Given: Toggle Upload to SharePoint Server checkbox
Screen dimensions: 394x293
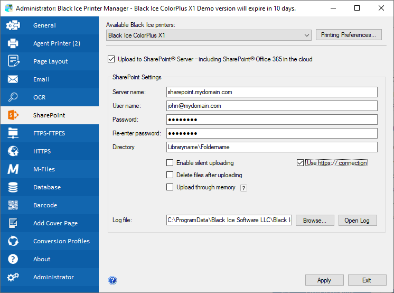Looking at the screenshot, I should tap(111, 59).
